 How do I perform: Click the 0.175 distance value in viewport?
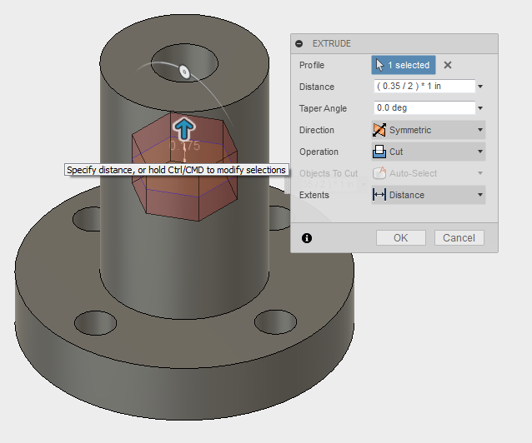[184, 146]
